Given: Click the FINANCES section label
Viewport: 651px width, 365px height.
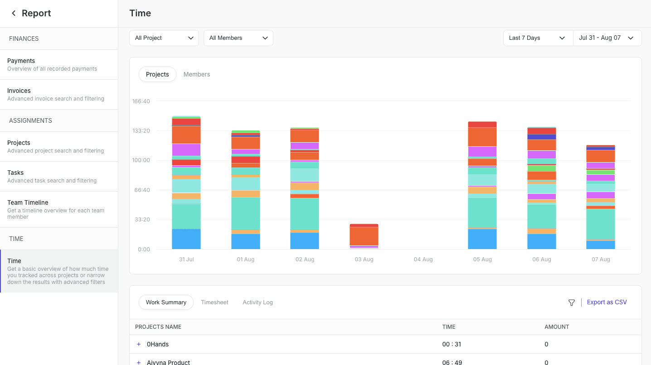Looking at the screenshot, I should coord(24,38).
